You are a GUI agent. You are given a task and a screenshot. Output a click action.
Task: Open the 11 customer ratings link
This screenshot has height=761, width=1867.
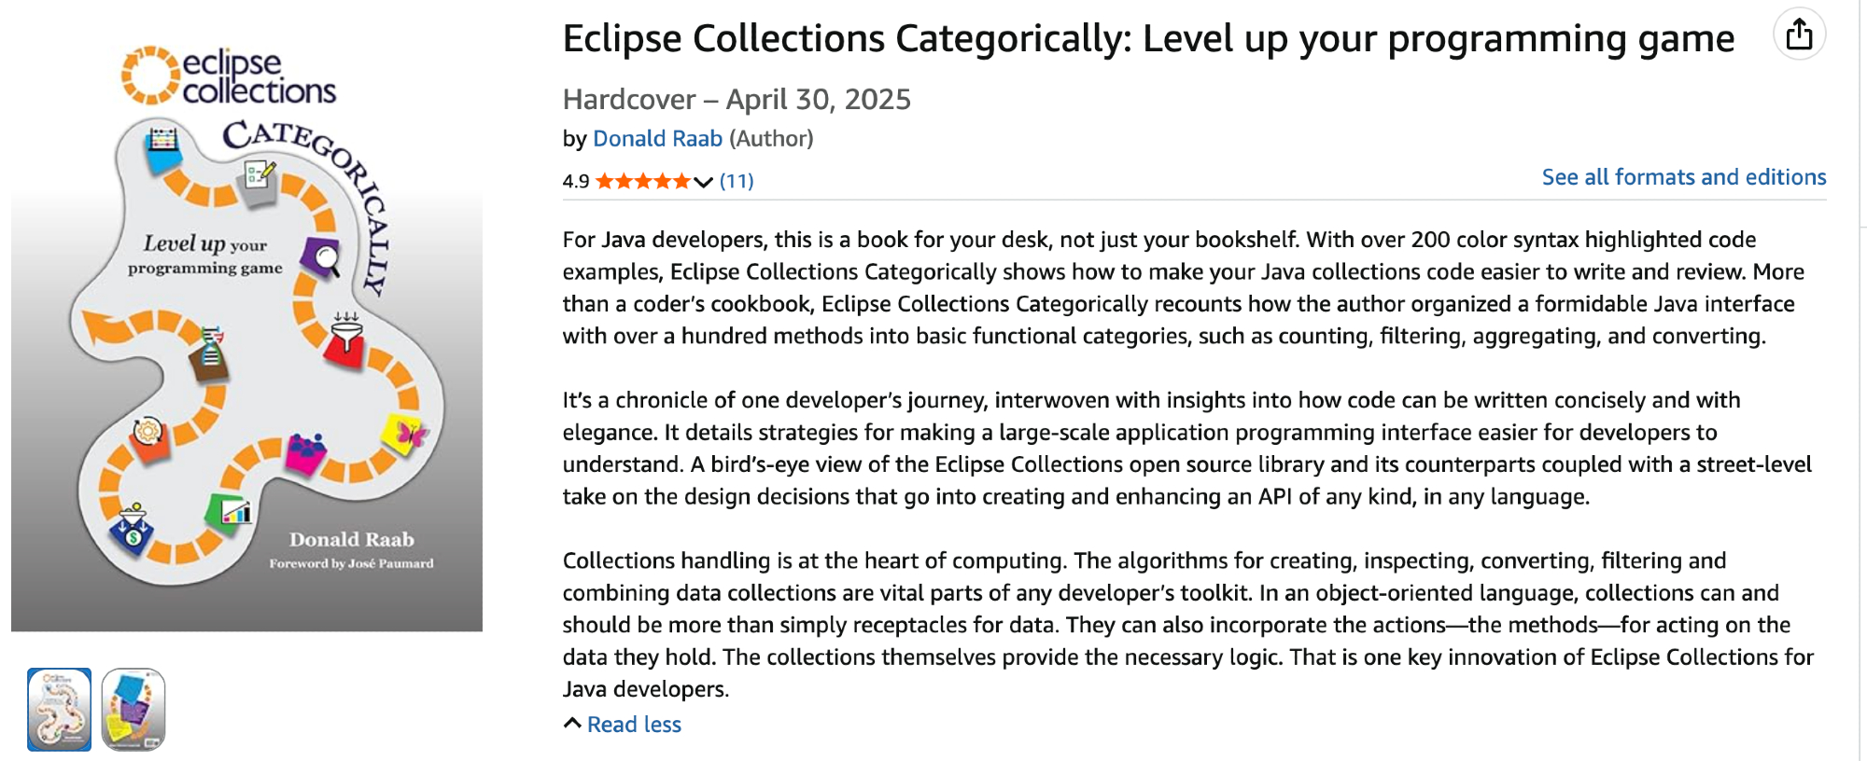pos(737,181)
